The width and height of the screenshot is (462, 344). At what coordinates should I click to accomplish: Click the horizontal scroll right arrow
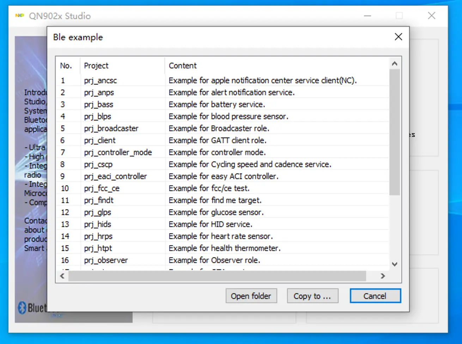pyautogui.click(x=383, y=276)
